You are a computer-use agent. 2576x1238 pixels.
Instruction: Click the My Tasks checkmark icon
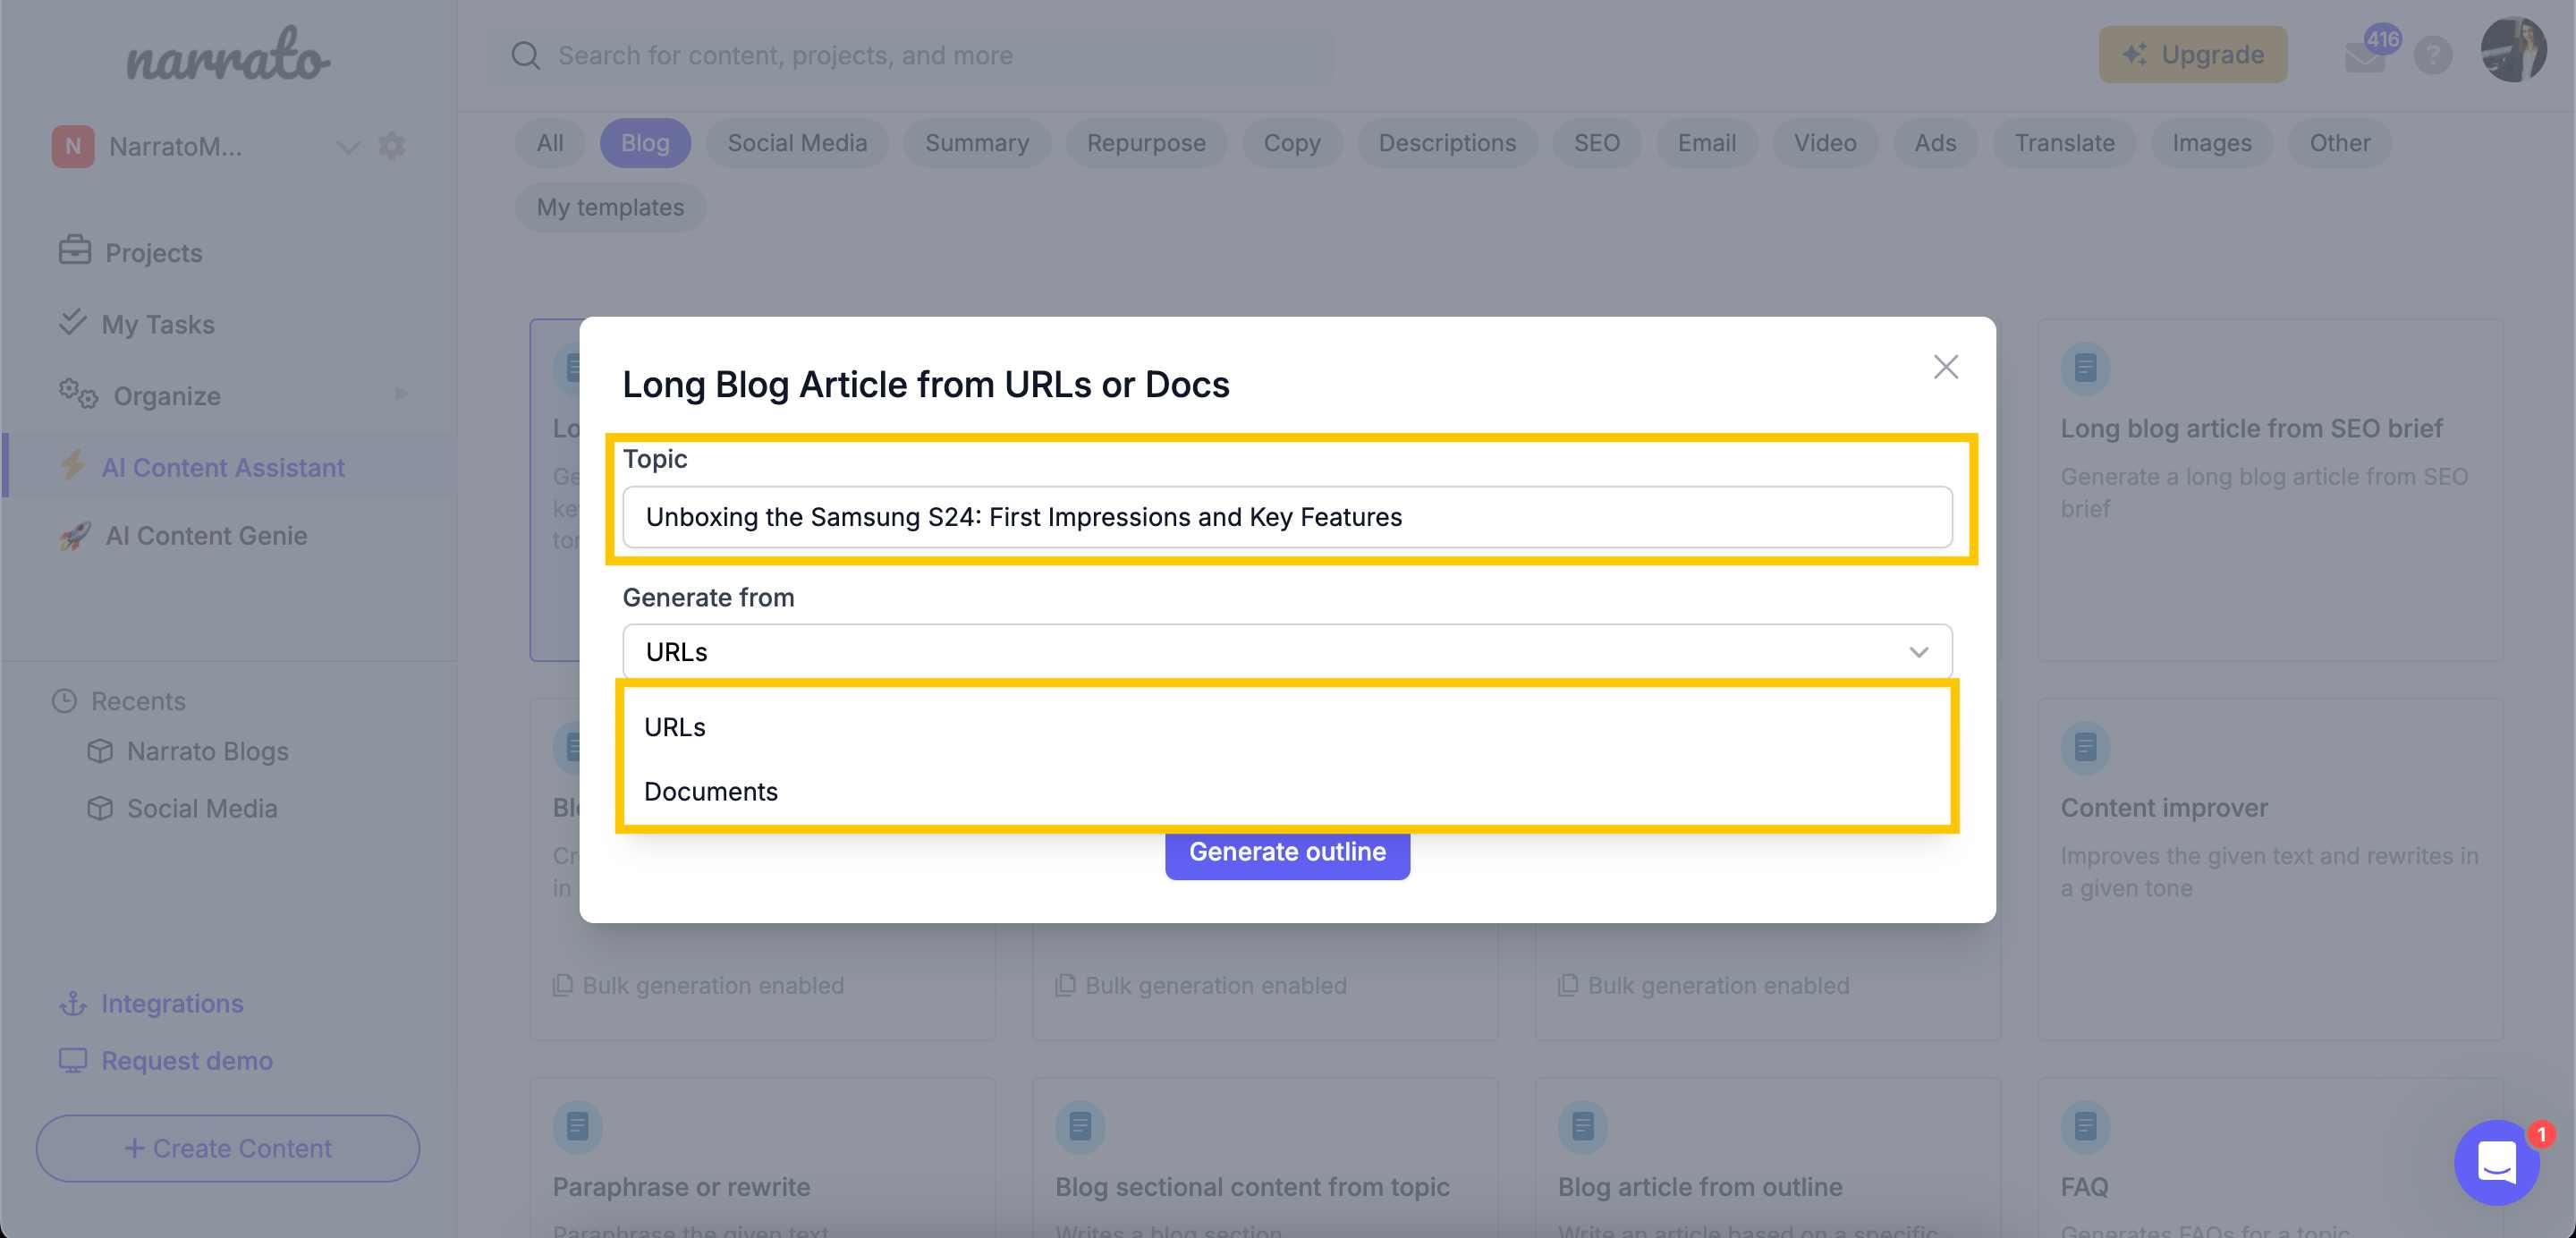point(72,322)
